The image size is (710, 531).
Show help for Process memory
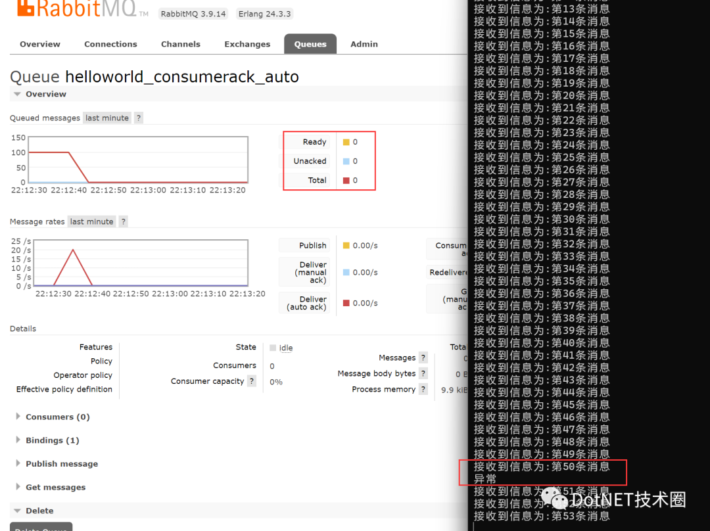[x=423, y=389]
